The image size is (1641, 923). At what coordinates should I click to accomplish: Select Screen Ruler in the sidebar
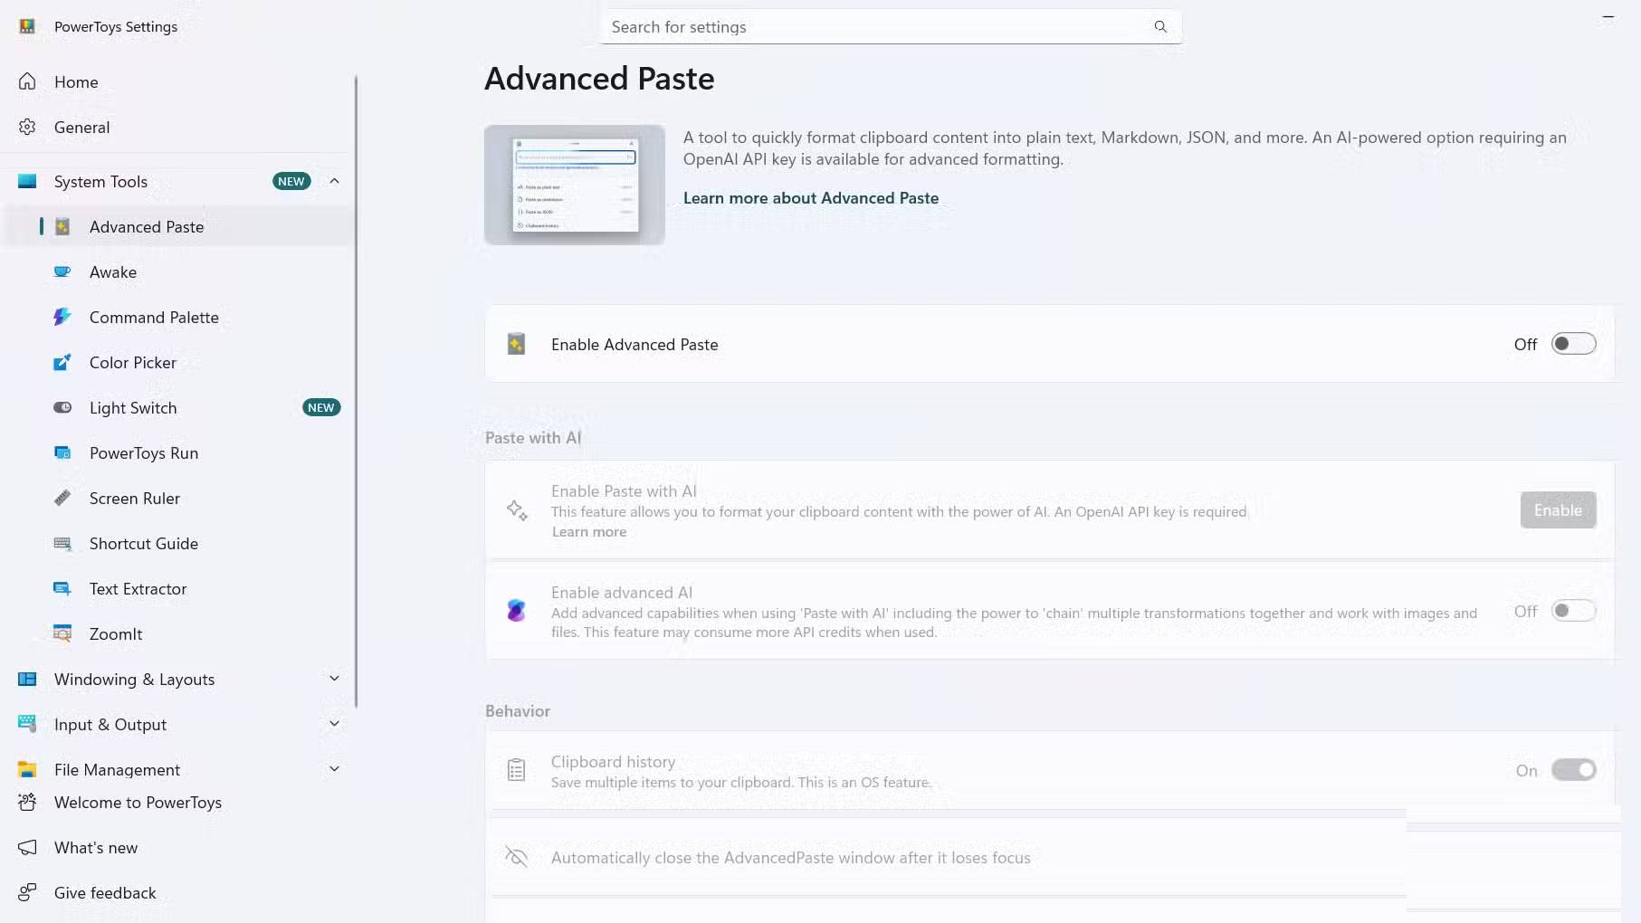click(177, 498)
